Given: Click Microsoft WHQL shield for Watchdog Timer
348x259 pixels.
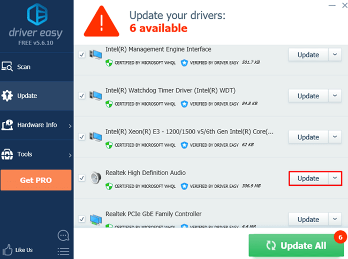Looking at the screenshot, I should (x=109, y=104).
